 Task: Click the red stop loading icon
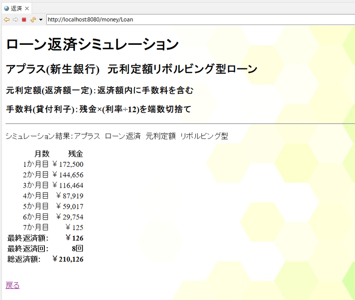point(24,20)
